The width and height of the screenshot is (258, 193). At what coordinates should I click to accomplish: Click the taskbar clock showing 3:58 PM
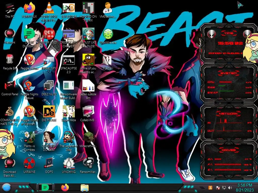click(x=244, y=187)
